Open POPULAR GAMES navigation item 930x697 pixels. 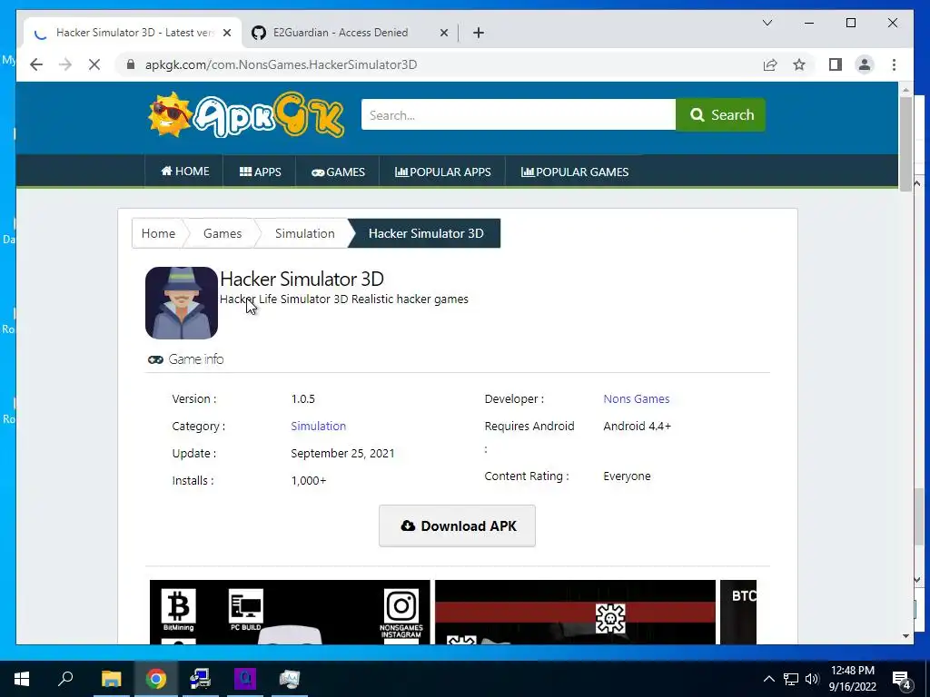point(574,172)
